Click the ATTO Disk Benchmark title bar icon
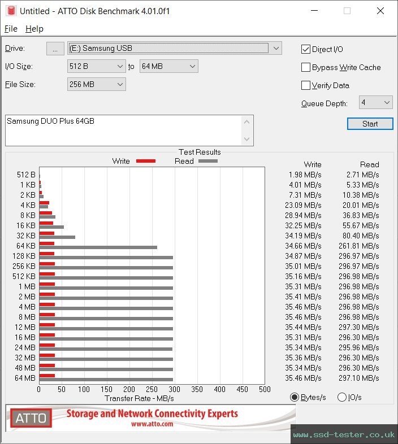Viewport: 398px width, 444px height. click(11, 11)
